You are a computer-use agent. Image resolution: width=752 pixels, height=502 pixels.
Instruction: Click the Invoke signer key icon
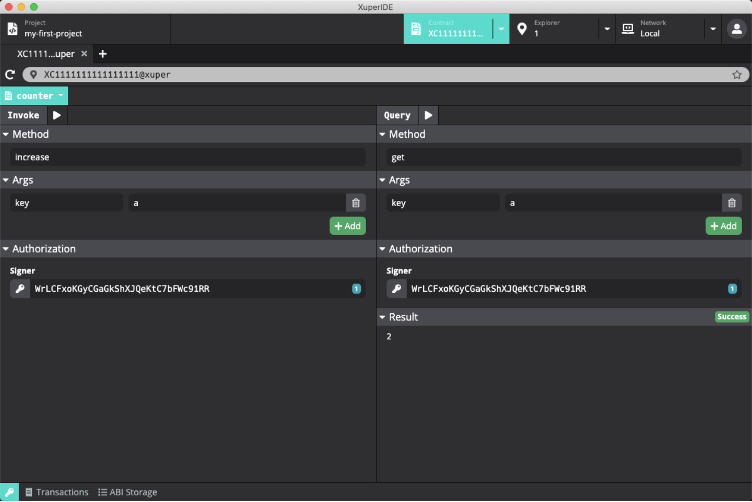20,289
